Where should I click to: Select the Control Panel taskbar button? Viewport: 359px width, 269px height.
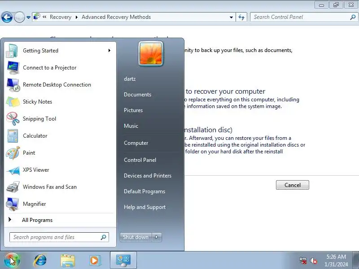pos(123,260)
